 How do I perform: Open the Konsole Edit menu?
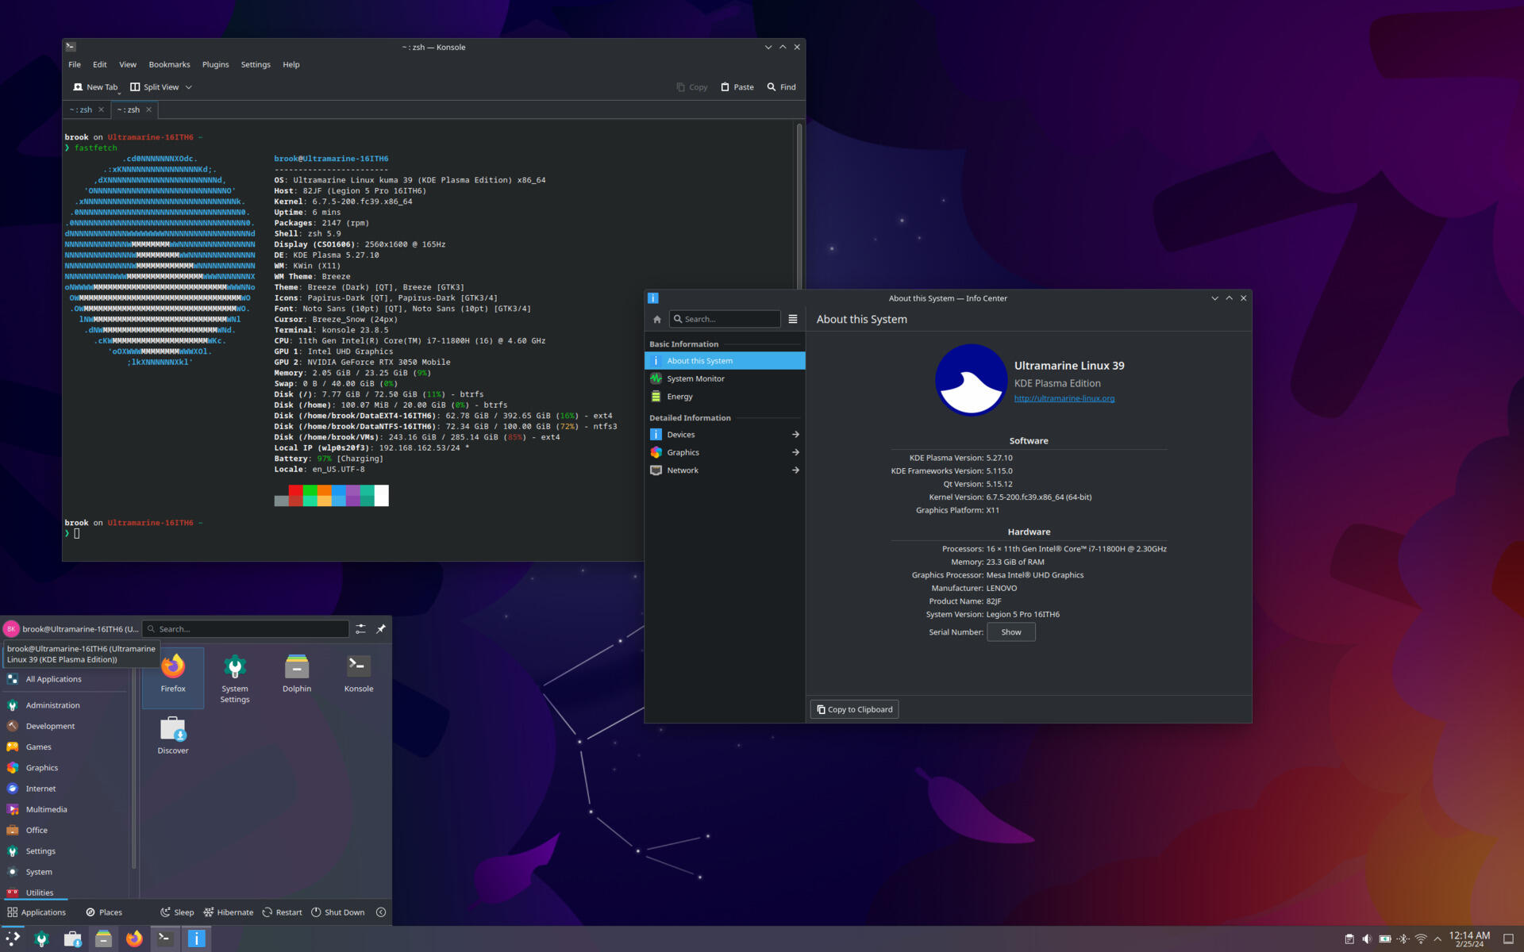[99, 65]
